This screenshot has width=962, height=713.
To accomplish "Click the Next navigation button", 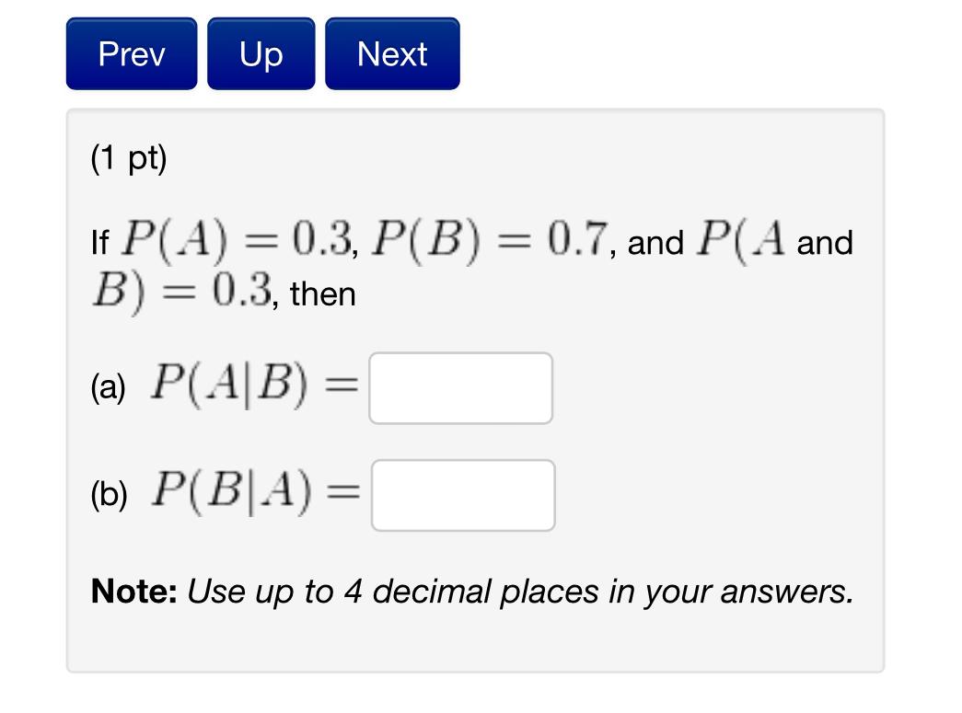I will point(391,53).
